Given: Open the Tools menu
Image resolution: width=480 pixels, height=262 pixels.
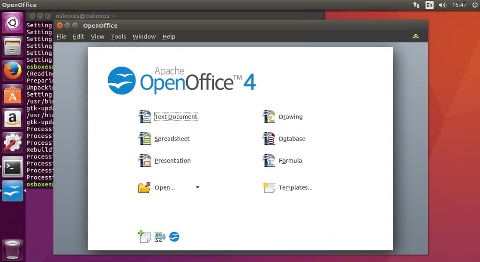Looking at the screenshot, I should [x=119, y=37].
